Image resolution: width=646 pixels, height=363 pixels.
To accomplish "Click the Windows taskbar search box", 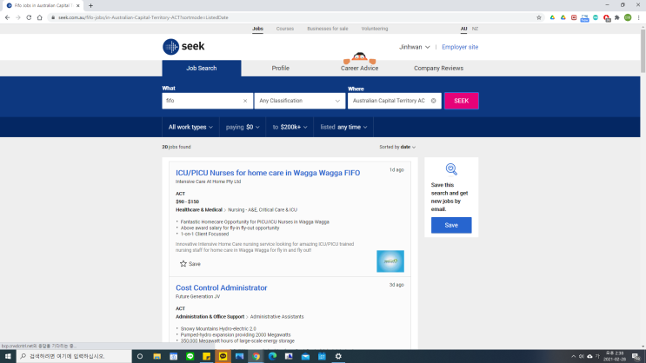I will coord(74,356).
